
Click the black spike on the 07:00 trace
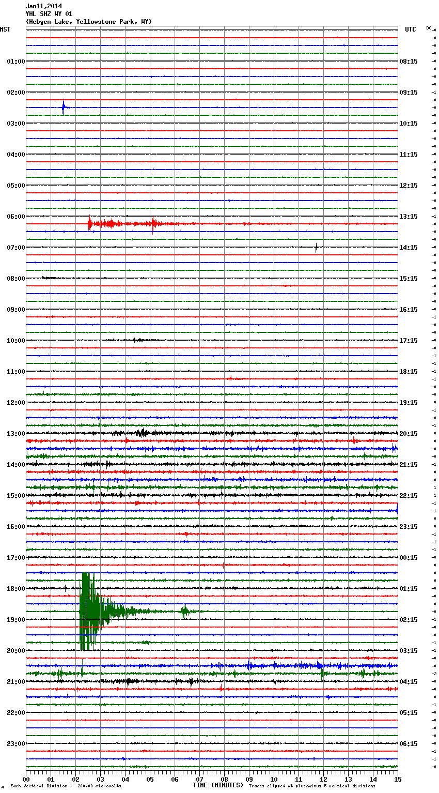(316, 248)
